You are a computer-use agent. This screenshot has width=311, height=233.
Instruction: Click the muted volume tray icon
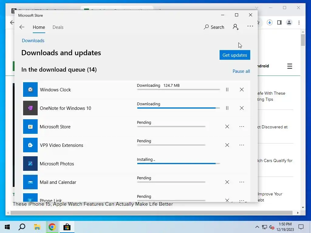(272, 227)
